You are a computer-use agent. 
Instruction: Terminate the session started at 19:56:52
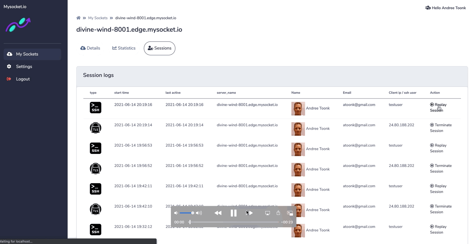(x=441, y=168)
